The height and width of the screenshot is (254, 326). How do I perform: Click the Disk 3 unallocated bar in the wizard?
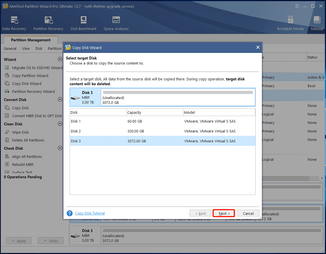pos(178,97)
